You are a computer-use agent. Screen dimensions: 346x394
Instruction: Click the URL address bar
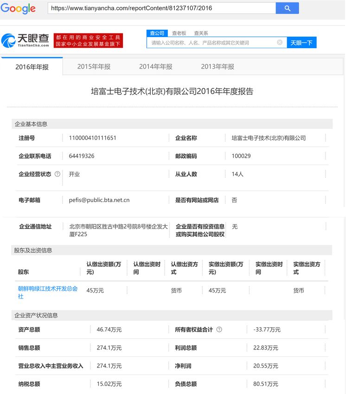[x=162, y=8]
